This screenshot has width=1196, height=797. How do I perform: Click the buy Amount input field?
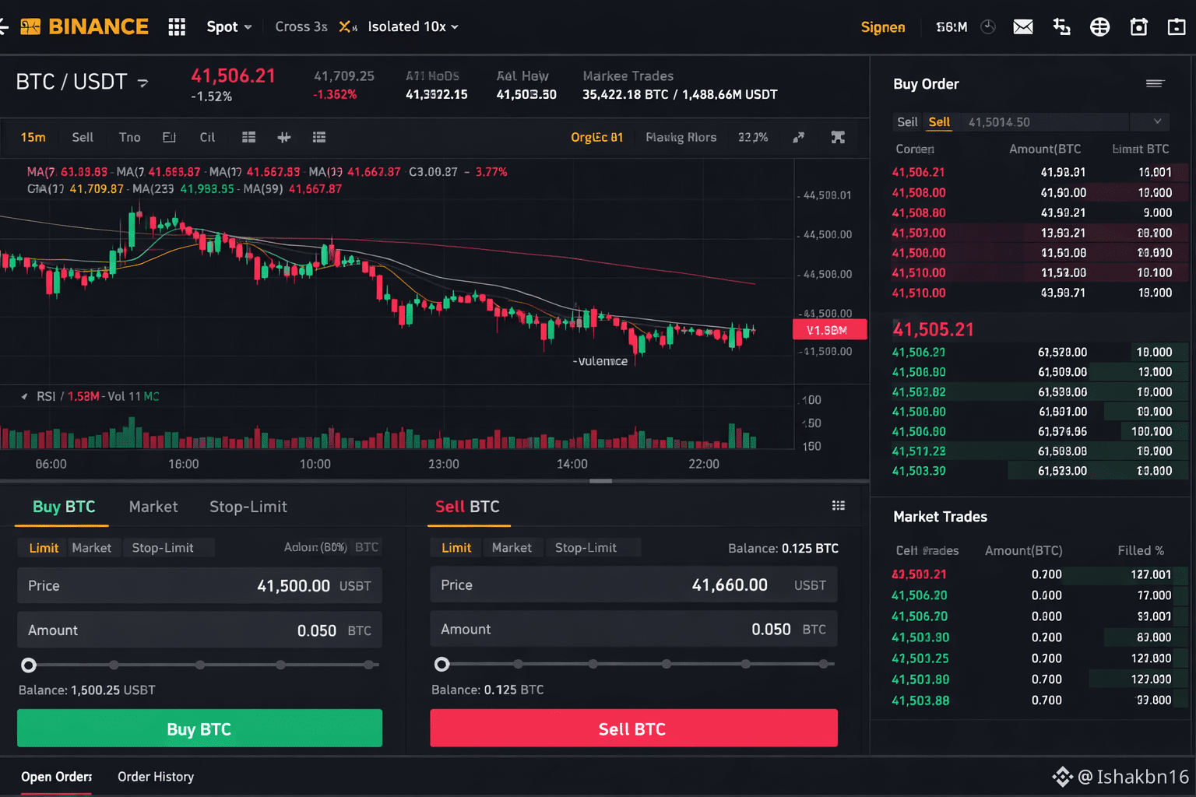[x=199, y=630]
